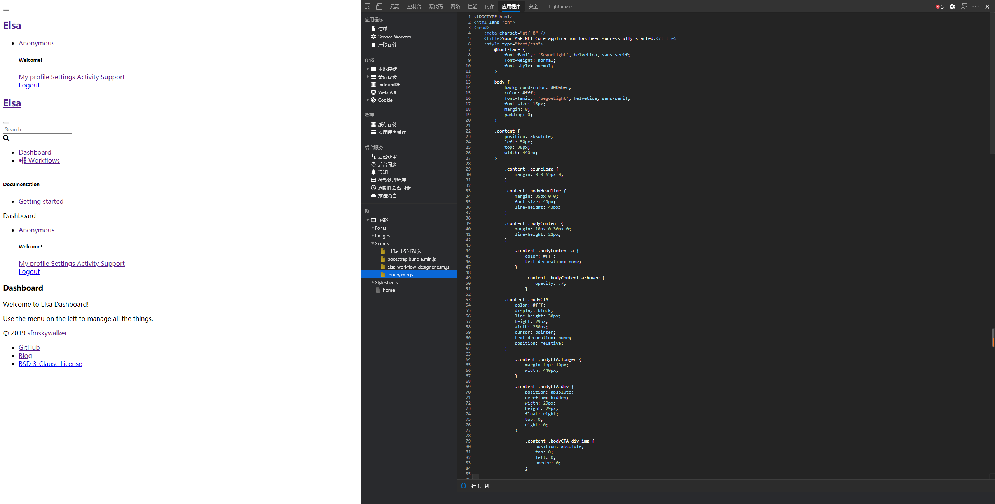Focus the Search input field
995x504 pixels.
tap(37, 129)
